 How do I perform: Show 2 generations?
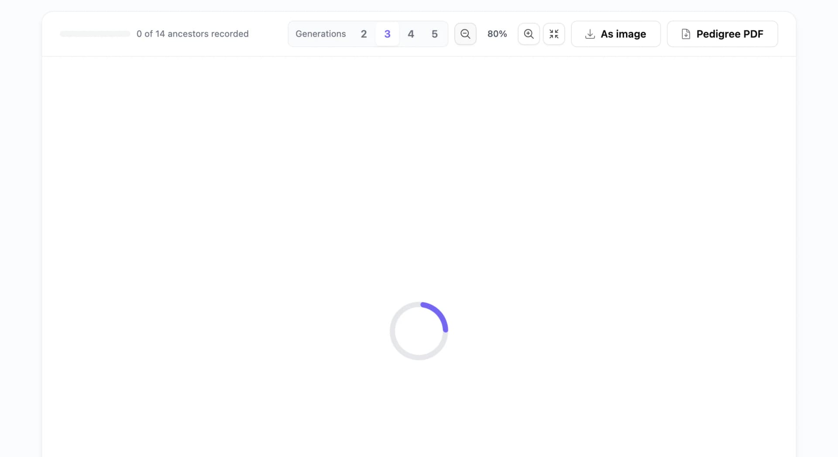pos(364,34)
